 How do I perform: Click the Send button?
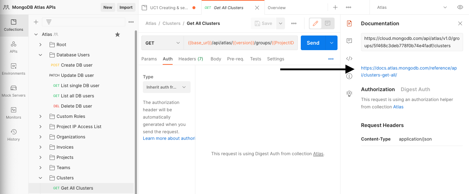[x=313, y=43]
